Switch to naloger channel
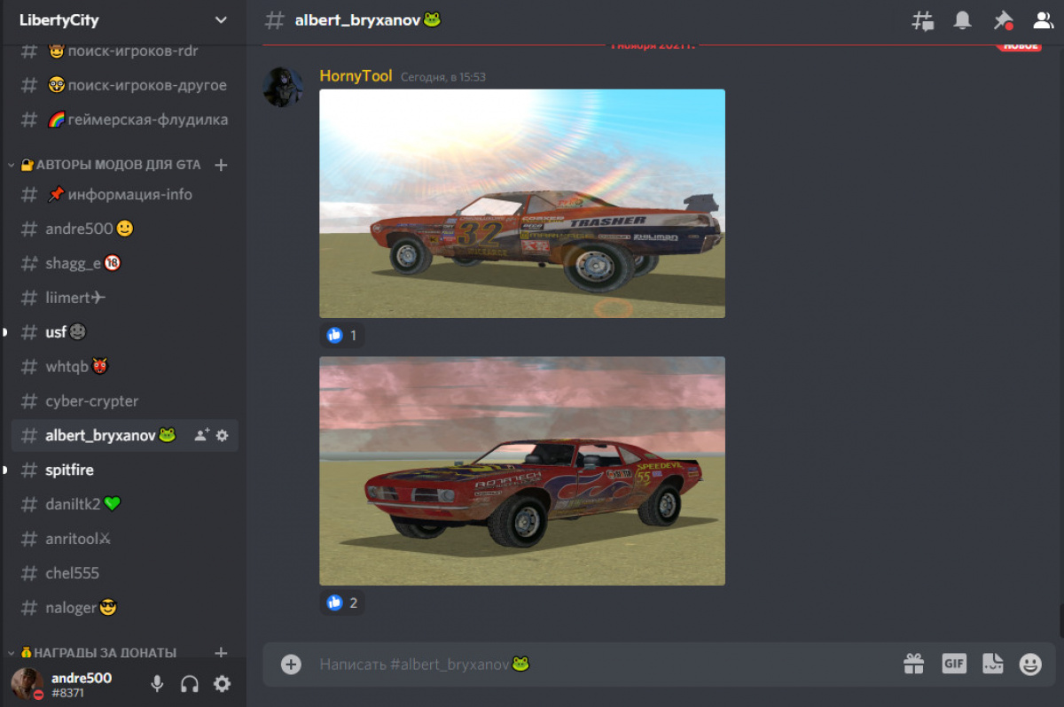 [124, 608]
